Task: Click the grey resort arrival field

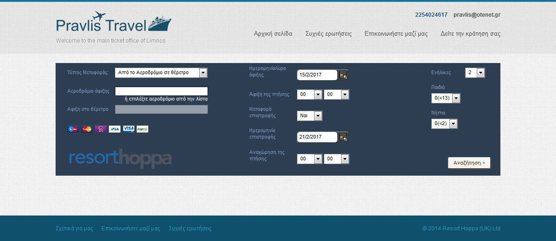Action: pyautogui.click(x=161, y=109)
